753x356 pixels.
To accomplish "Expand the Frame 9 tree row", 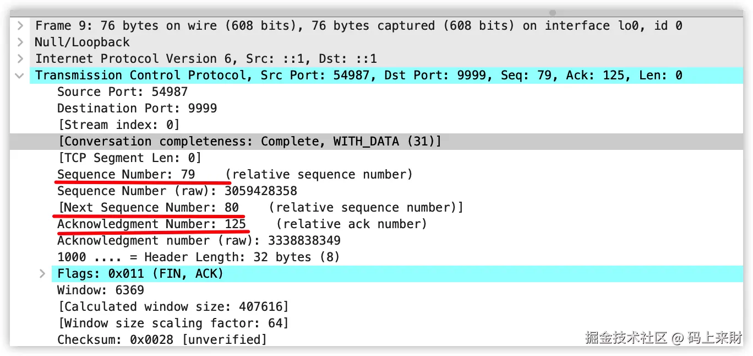I will (x=20, y=26).
